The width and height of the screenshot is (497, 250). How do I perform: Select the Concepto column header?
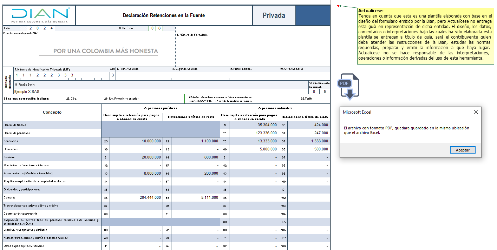coord(52,112)
